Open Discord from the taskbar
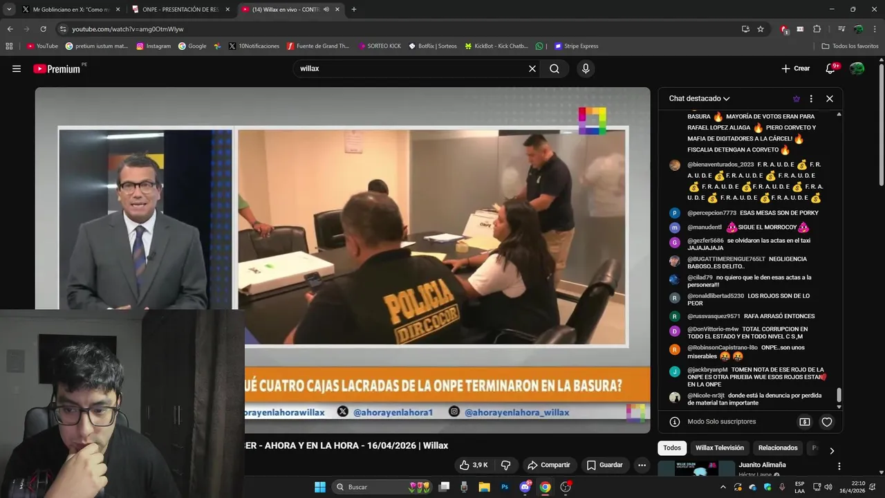The height and width of the screenshot is (498, 885). pyautogui.click(x=525, y=487)
